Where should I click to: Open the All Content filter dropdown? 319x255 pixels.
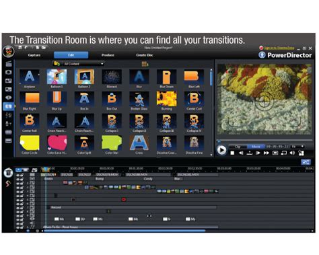[x=79, y=64]
